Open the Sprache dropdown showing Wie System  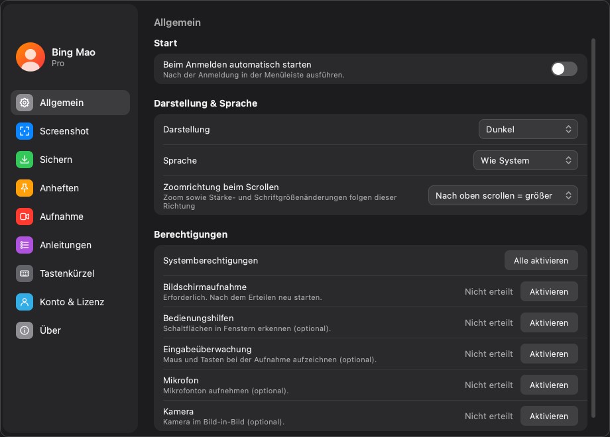pos(526,160)
